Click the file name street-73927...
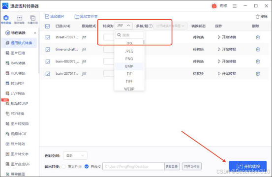The height and width of the screenshot is (177, 272). tap(66, 37)
